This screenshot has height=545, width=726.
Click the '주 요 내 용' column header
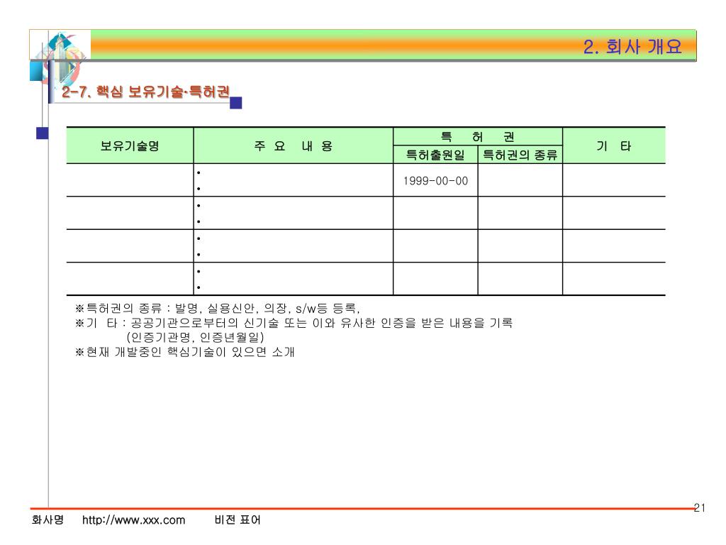(x=293, y=145)
